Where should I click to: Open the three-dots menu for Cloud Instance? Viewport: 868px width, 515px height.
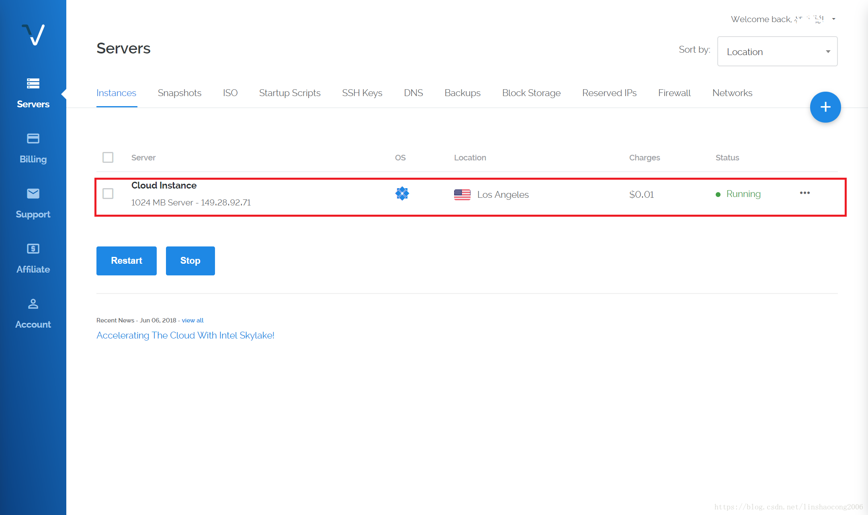(805, 193)
